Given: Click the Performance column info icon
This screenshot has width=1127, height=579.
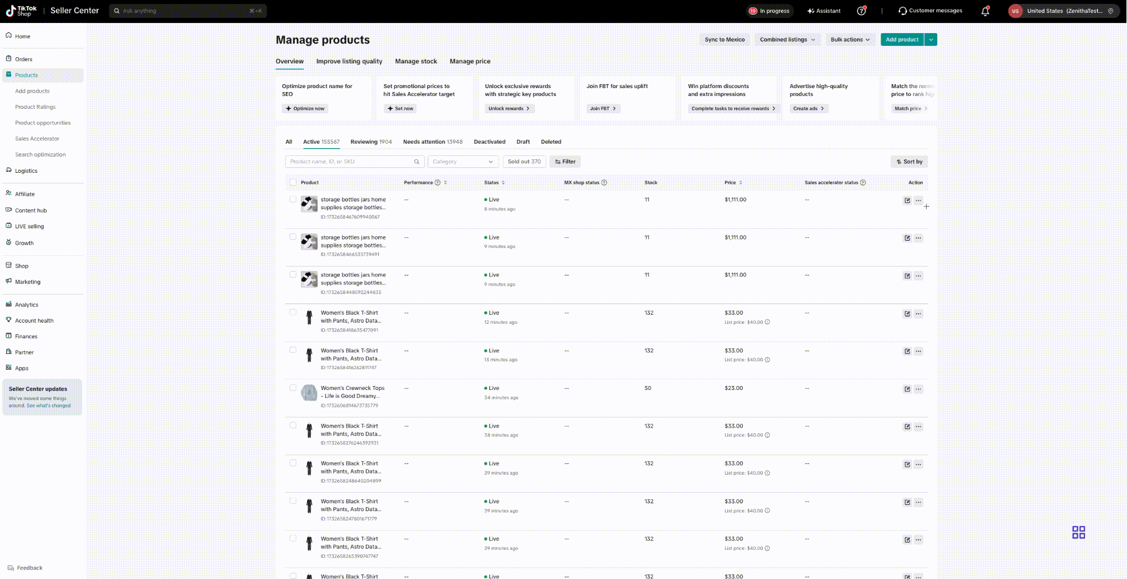Looking at the screenshot, I should pos(438,182).
